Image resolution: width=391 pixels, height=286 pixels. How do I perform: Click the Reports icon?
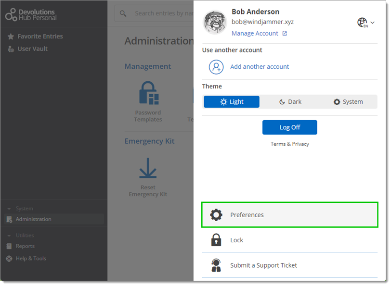[x=9, y=247]
